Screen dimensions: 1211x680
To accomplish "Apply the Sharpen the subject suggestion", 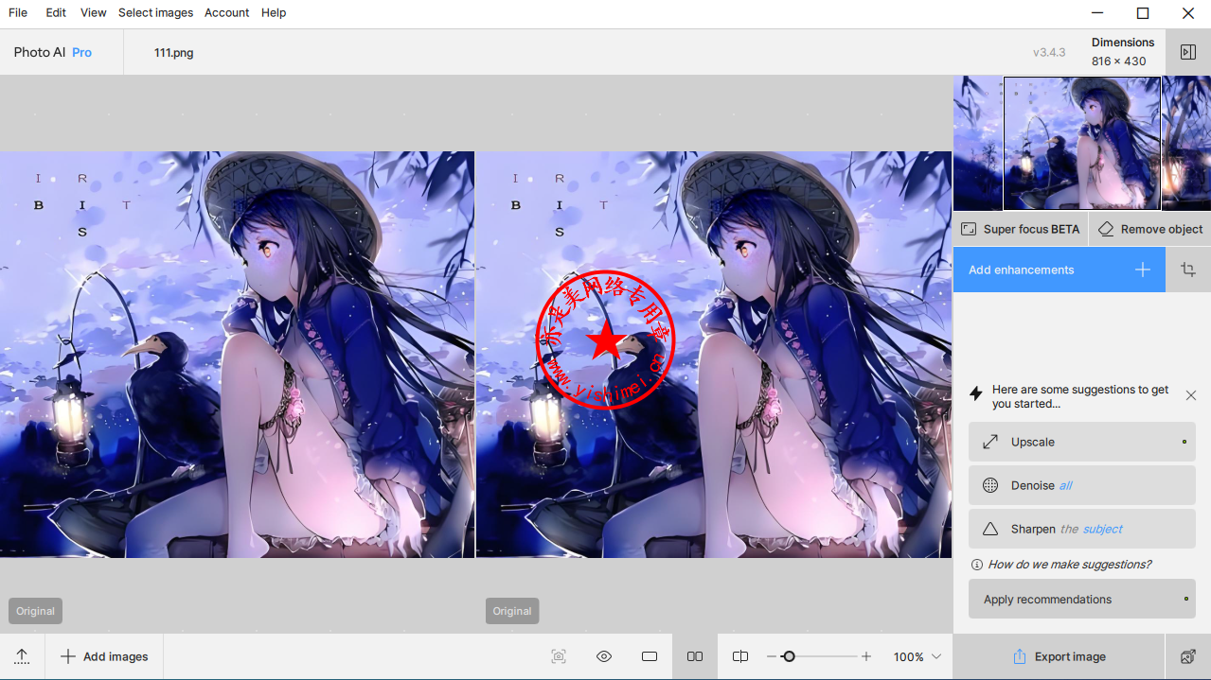I will coord(1082,529).
